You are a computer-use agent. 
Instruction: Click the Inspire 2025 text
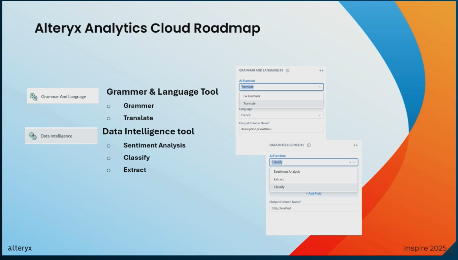pyautogui.click(x=425, y=248)
